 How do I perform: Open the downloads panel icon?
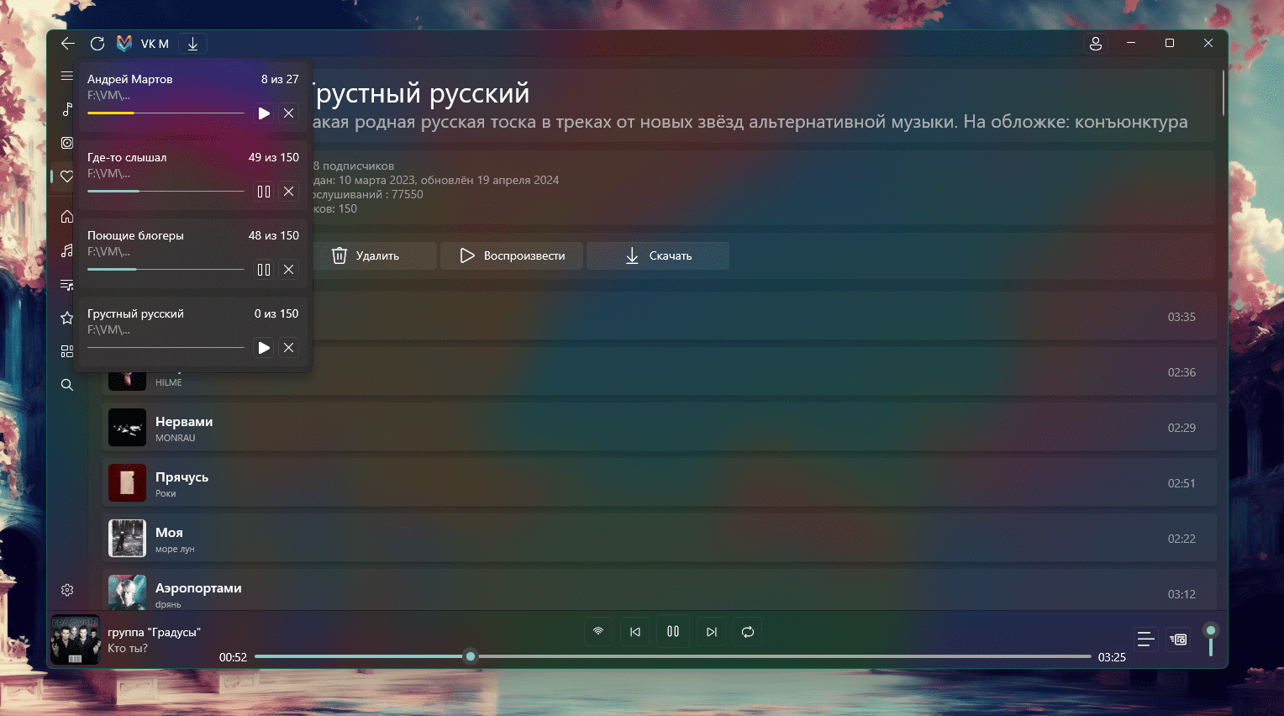192,44
